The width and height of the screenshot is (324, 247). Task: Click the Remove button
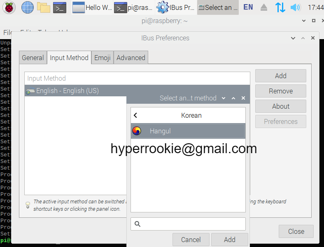pyautogui.click(x=281, y=91)
